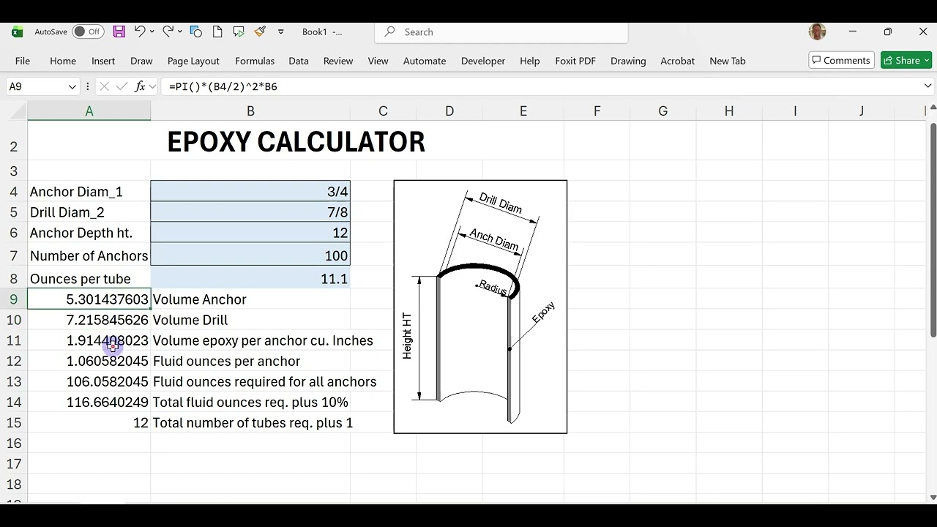Screen dimensions: 937x527
Task: Open the Data tab
Action: tap(299, 61)
